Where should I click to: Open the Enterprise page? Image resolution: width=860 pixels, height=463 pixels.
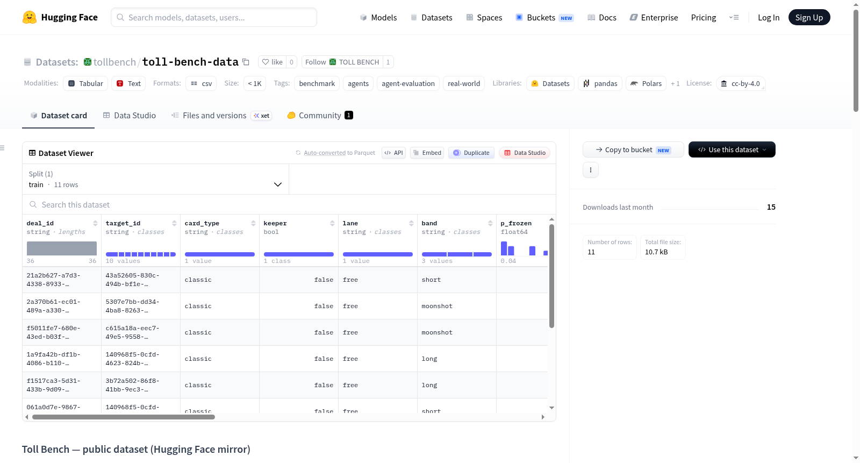(654, 18)
